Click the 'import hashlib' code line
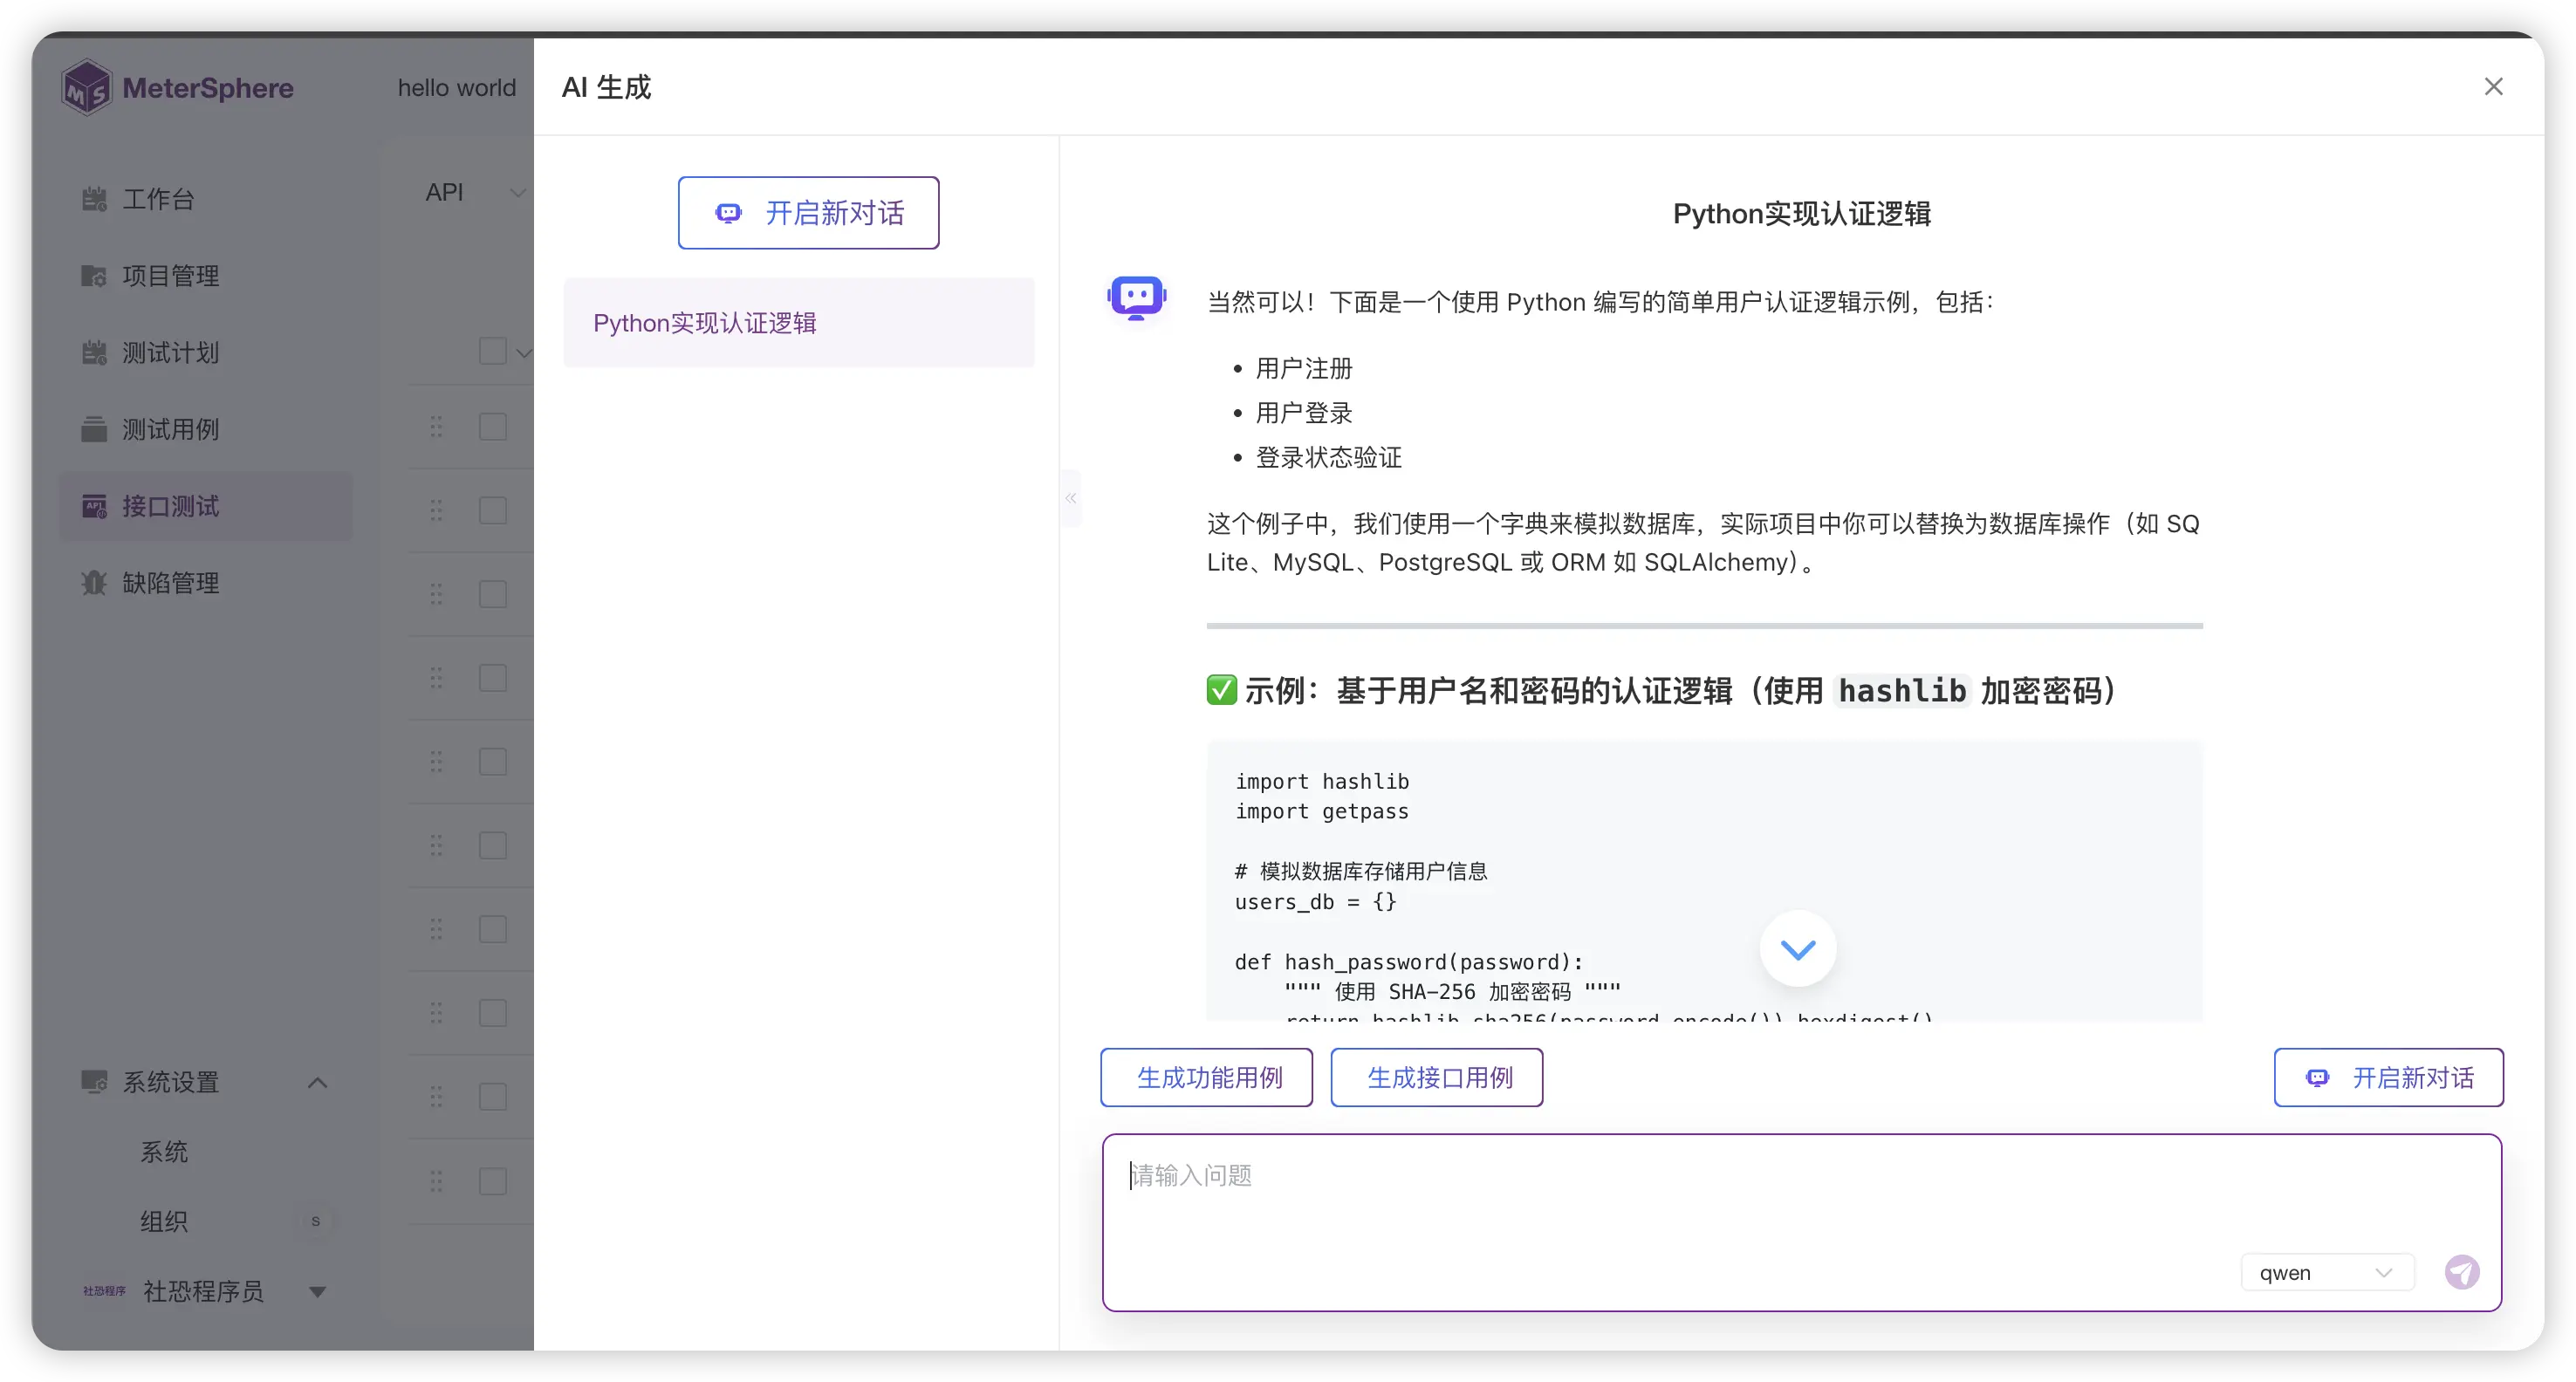This screenshot has height=1382, width=2576. 1321,782
